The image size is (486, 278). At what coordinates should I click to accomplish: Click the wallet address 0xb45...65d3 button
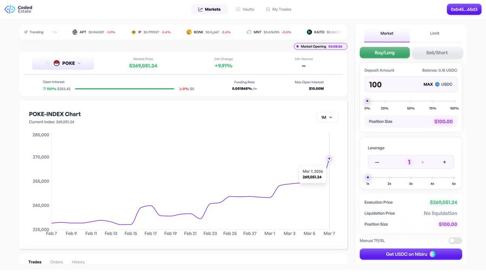[x=464, y=9]
